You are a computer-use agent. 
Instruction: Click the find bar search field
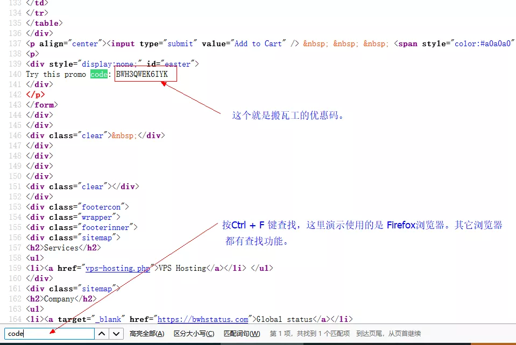50,334
